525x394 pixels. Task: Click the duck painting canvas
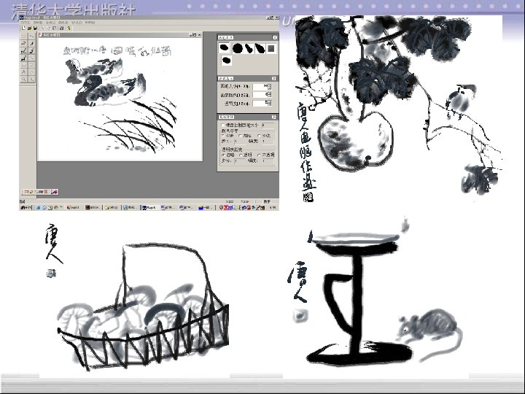pyautogui.click(x=120, y=99)
